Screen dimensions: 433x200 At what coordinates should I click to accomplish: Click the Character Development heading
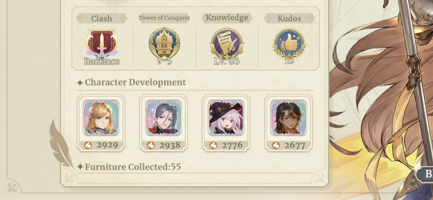[x=135, y=82]
